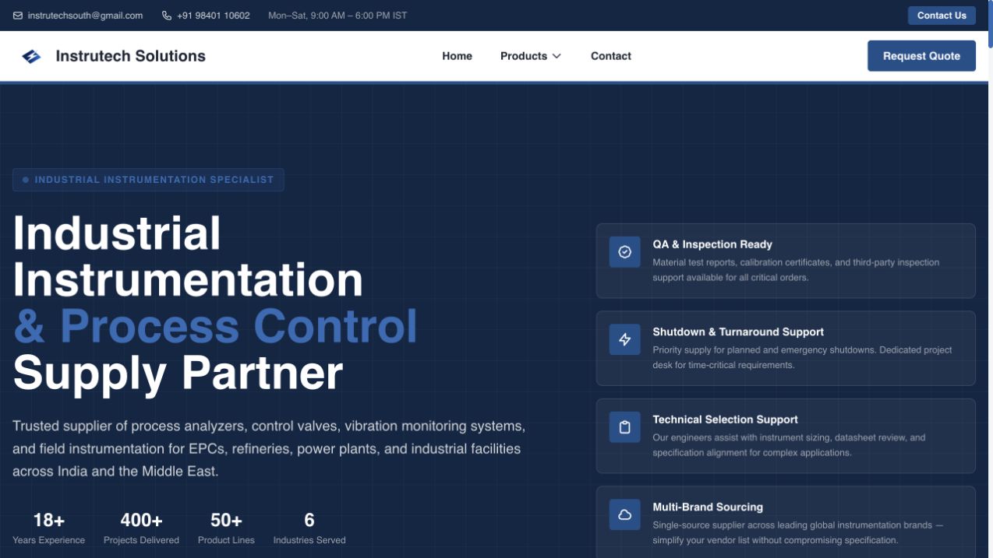This screenshot has width=993, height=558.
Task: Click the +91 98401 10602 phone link
Action: click(x=214, y=16)
